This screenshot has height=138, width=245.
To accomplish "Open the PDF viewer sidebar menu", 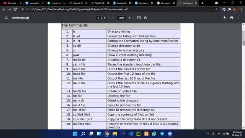I will pyautogui.click(x=6, y=18).
